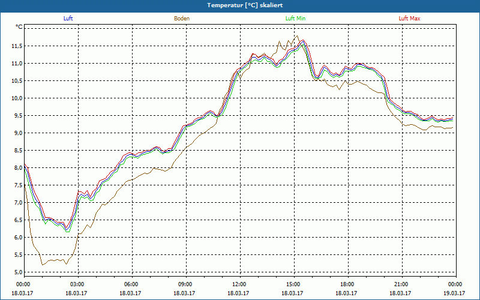This screenshot has height=300, width=480.
Task: Click the 21:00 time axis label
Action: click(x=401, y=284)
